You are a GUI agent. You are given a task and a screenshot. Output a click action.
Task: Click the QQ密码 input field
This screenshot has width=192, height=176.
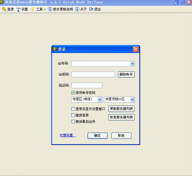93,74
